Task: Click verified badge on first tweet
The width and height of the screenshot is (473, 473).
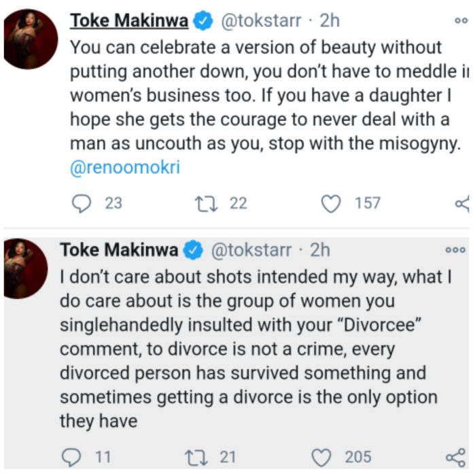Action: click(201, 21)
